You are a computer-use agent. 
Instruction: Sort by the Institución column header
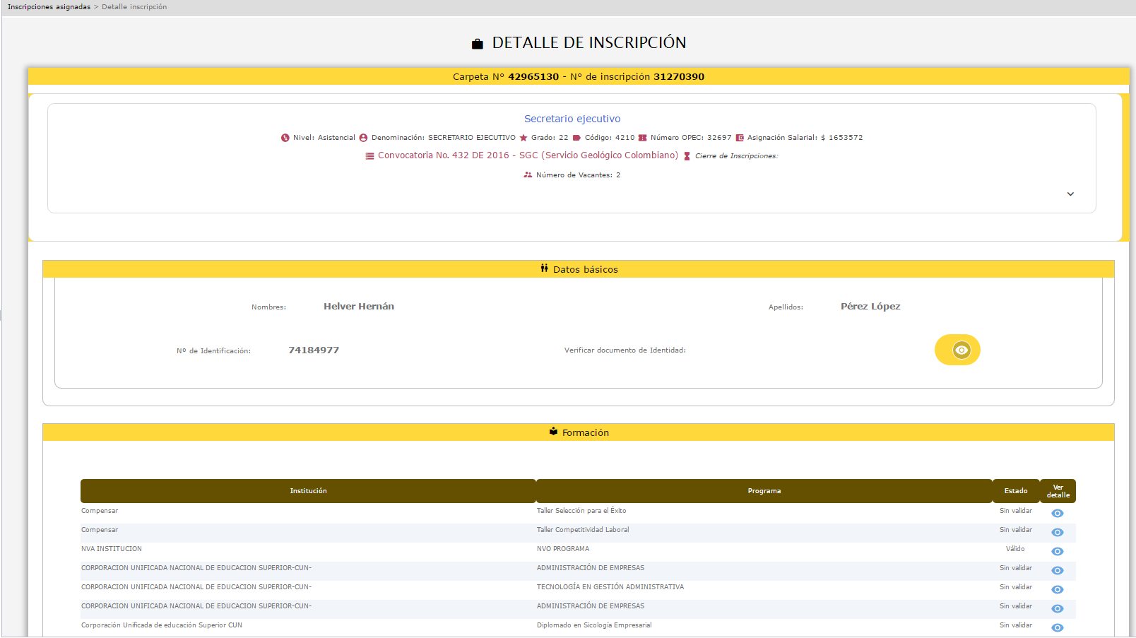(308, 491)
